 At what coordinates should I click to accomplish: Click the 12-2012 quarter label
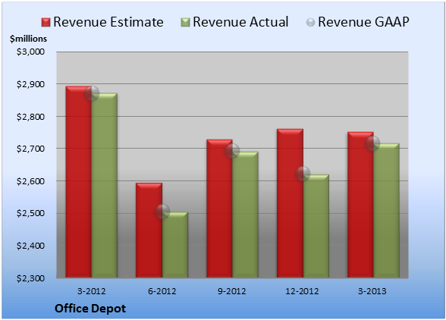[x=302, y=291]
